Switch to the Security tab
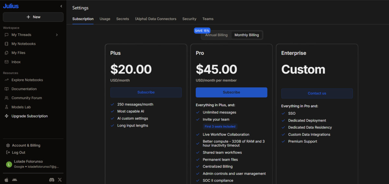The height and width of the screenshot is (184, 389). point(189,19)
